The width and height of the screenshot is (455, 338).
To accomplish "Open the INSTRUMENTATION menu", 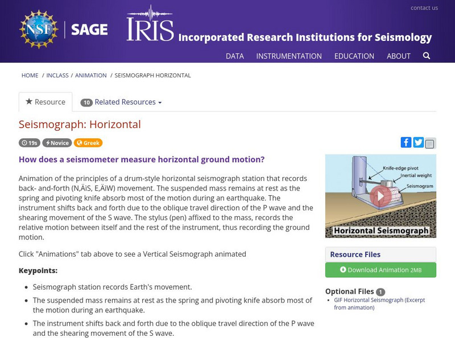I will [290, 56].
